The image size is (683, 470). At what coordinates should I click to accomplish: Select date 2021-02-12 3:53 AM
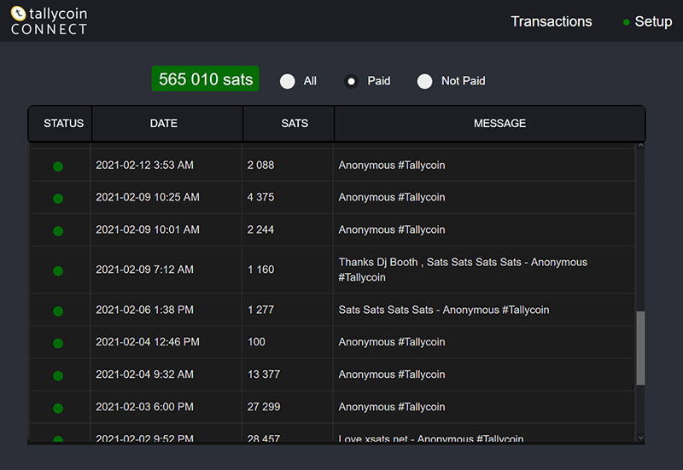pyautogui.click(x=144, y=165)
